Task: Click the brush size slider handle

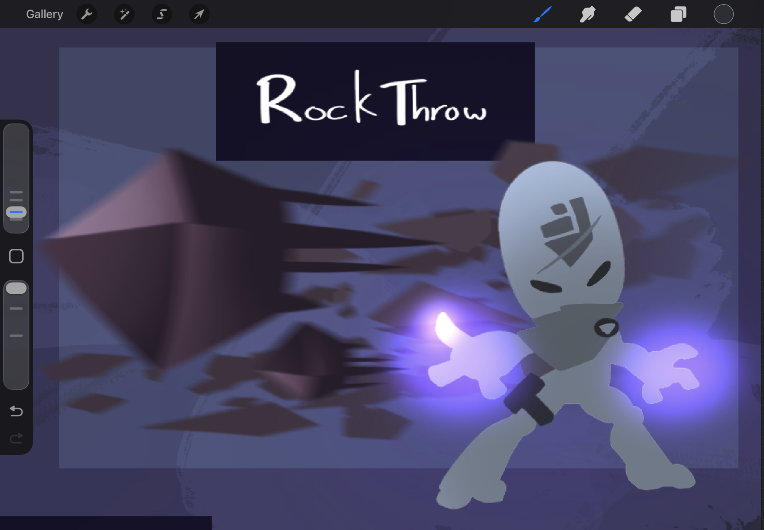Action: (16, 212)
